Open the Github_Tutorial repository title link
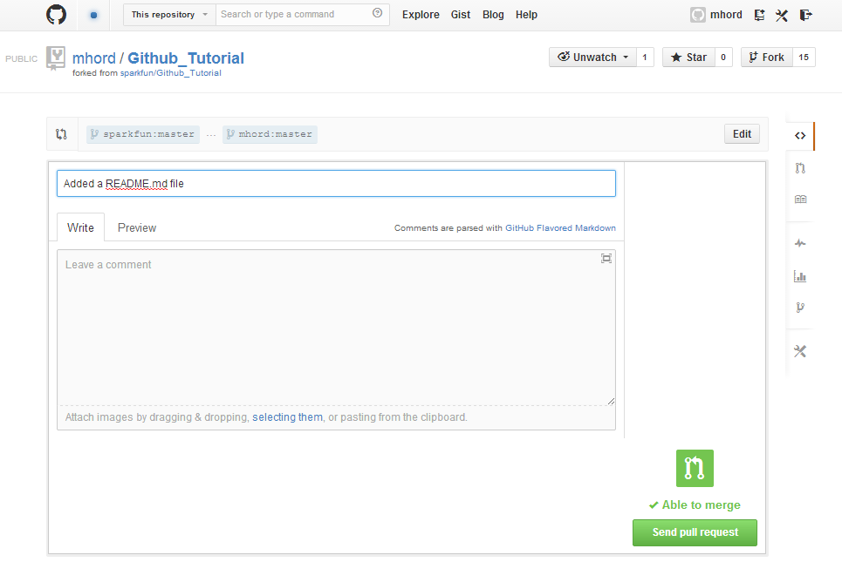This screenshot has width=842, height=562. [186, 58]
